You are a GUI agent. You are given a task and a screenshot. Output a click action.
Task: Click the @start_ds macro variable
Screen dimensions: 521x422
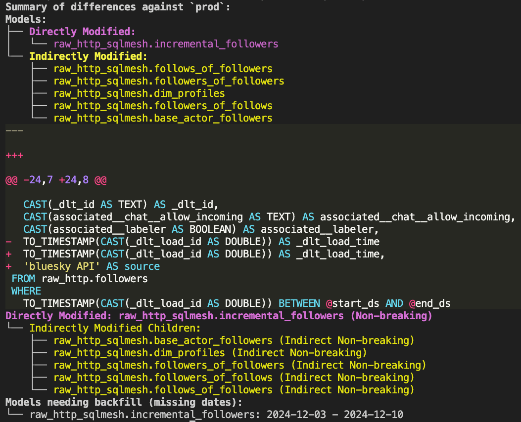[353, 303]
